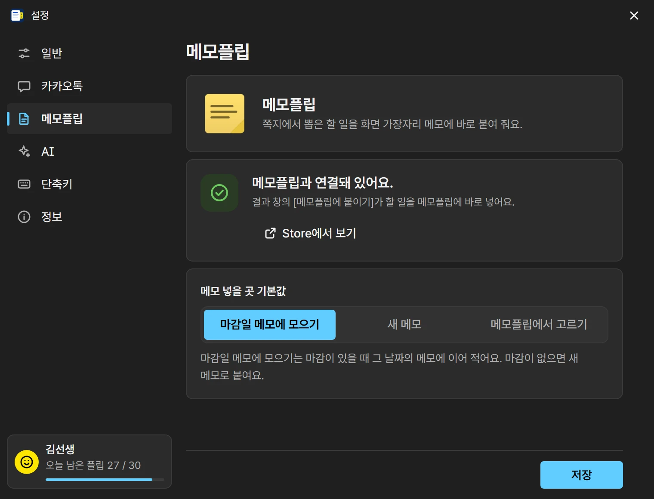The image size is (654, 499).
Task: Click the 메모플립과 연결돼 있어요. heading
Action: pos(323,183)
